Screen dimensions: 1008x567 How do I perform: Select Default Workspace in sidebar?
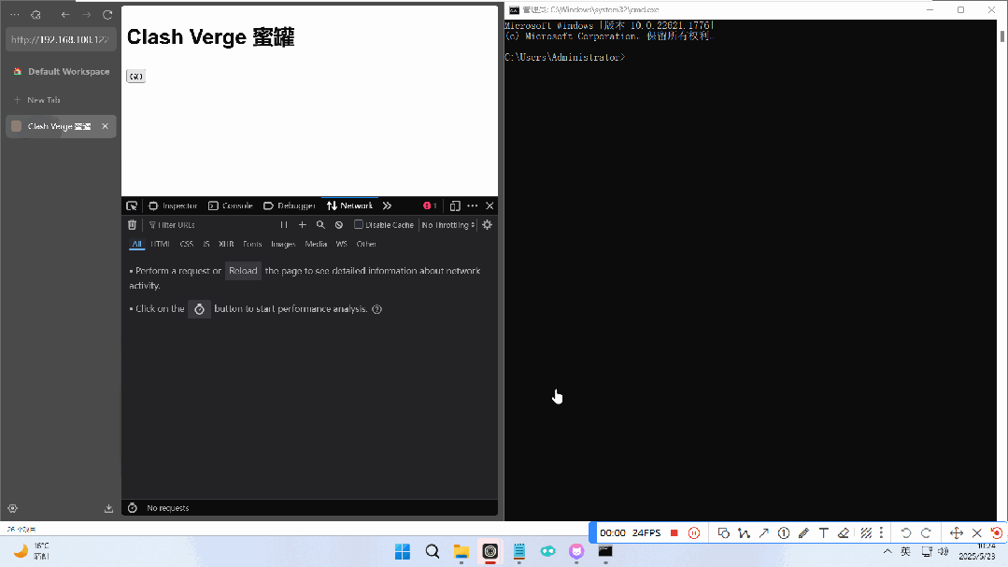pos(62,71)
